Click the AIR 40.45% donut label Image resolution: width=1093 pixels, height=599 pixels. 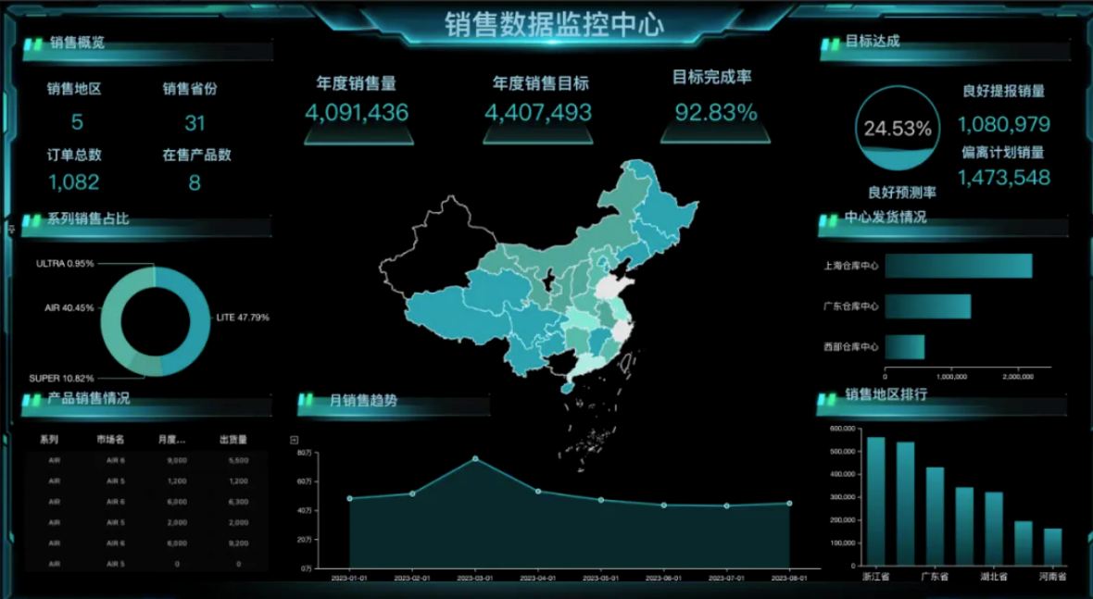[x=69, y=307]
